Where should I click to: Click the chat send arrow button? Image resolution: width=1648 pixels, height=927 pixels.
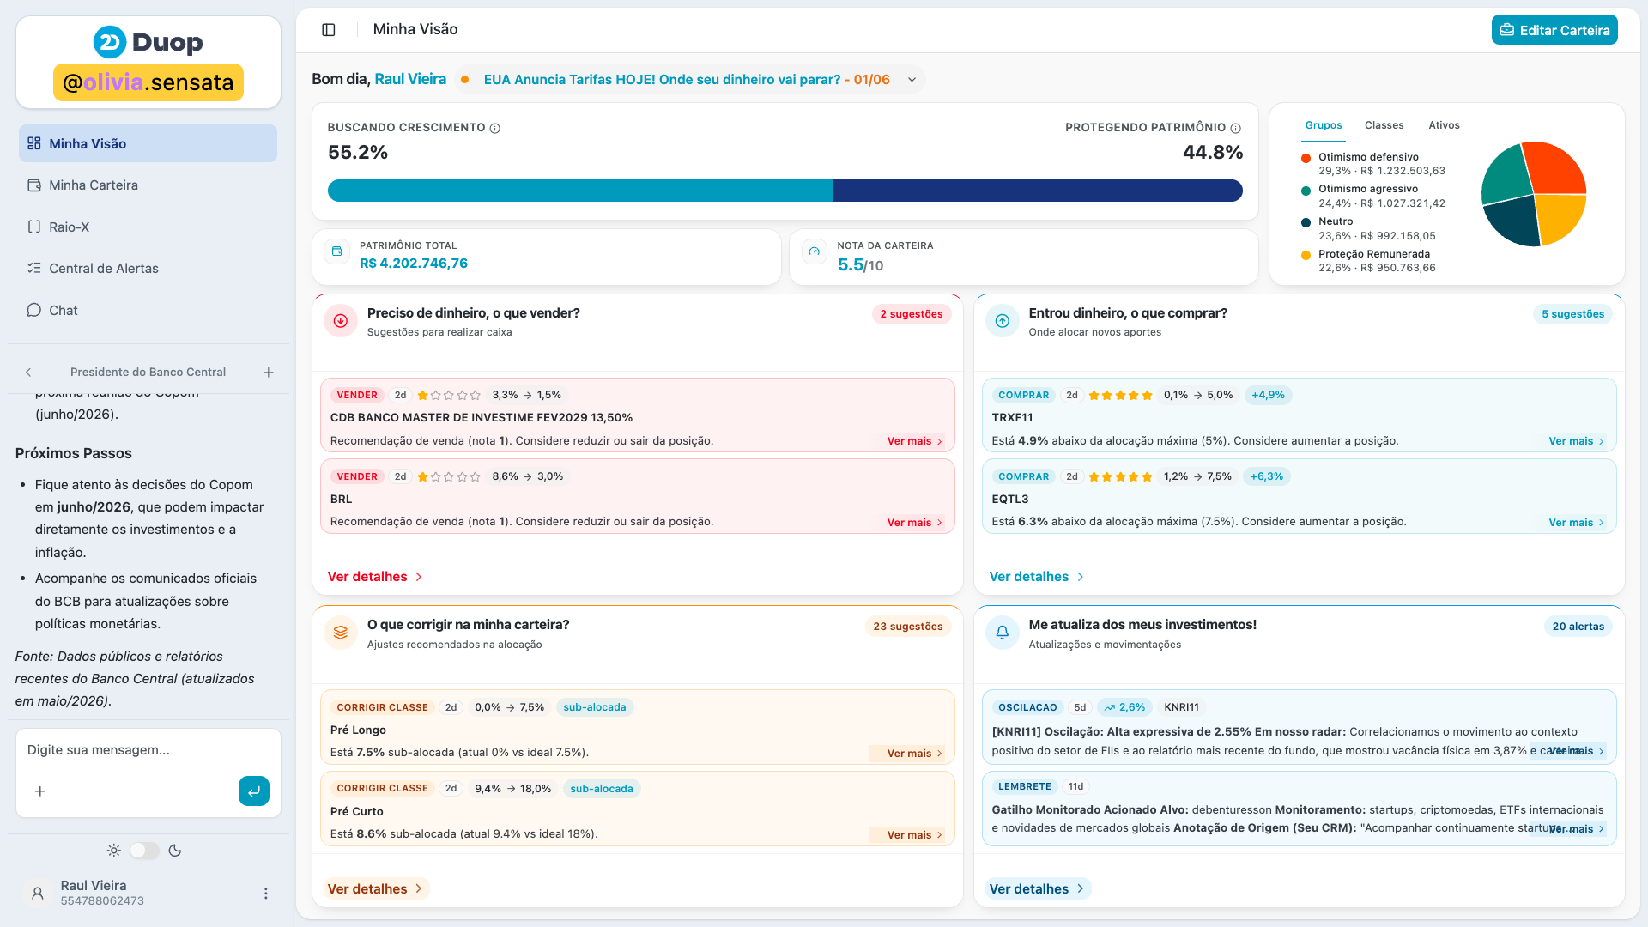click(254, 791)
